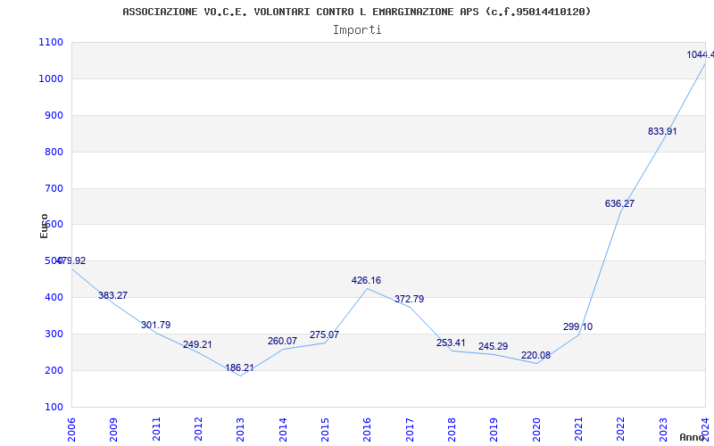Image resolution: width=714 pixels, height=446 pixels.
Task: Click the 1044.4 data point label
Action: pyautogui.click(x=700, y=55)
